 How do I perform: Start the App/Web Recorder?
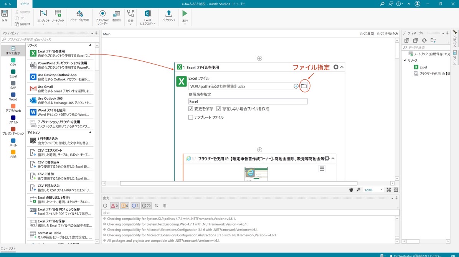(x=102, y=17)
